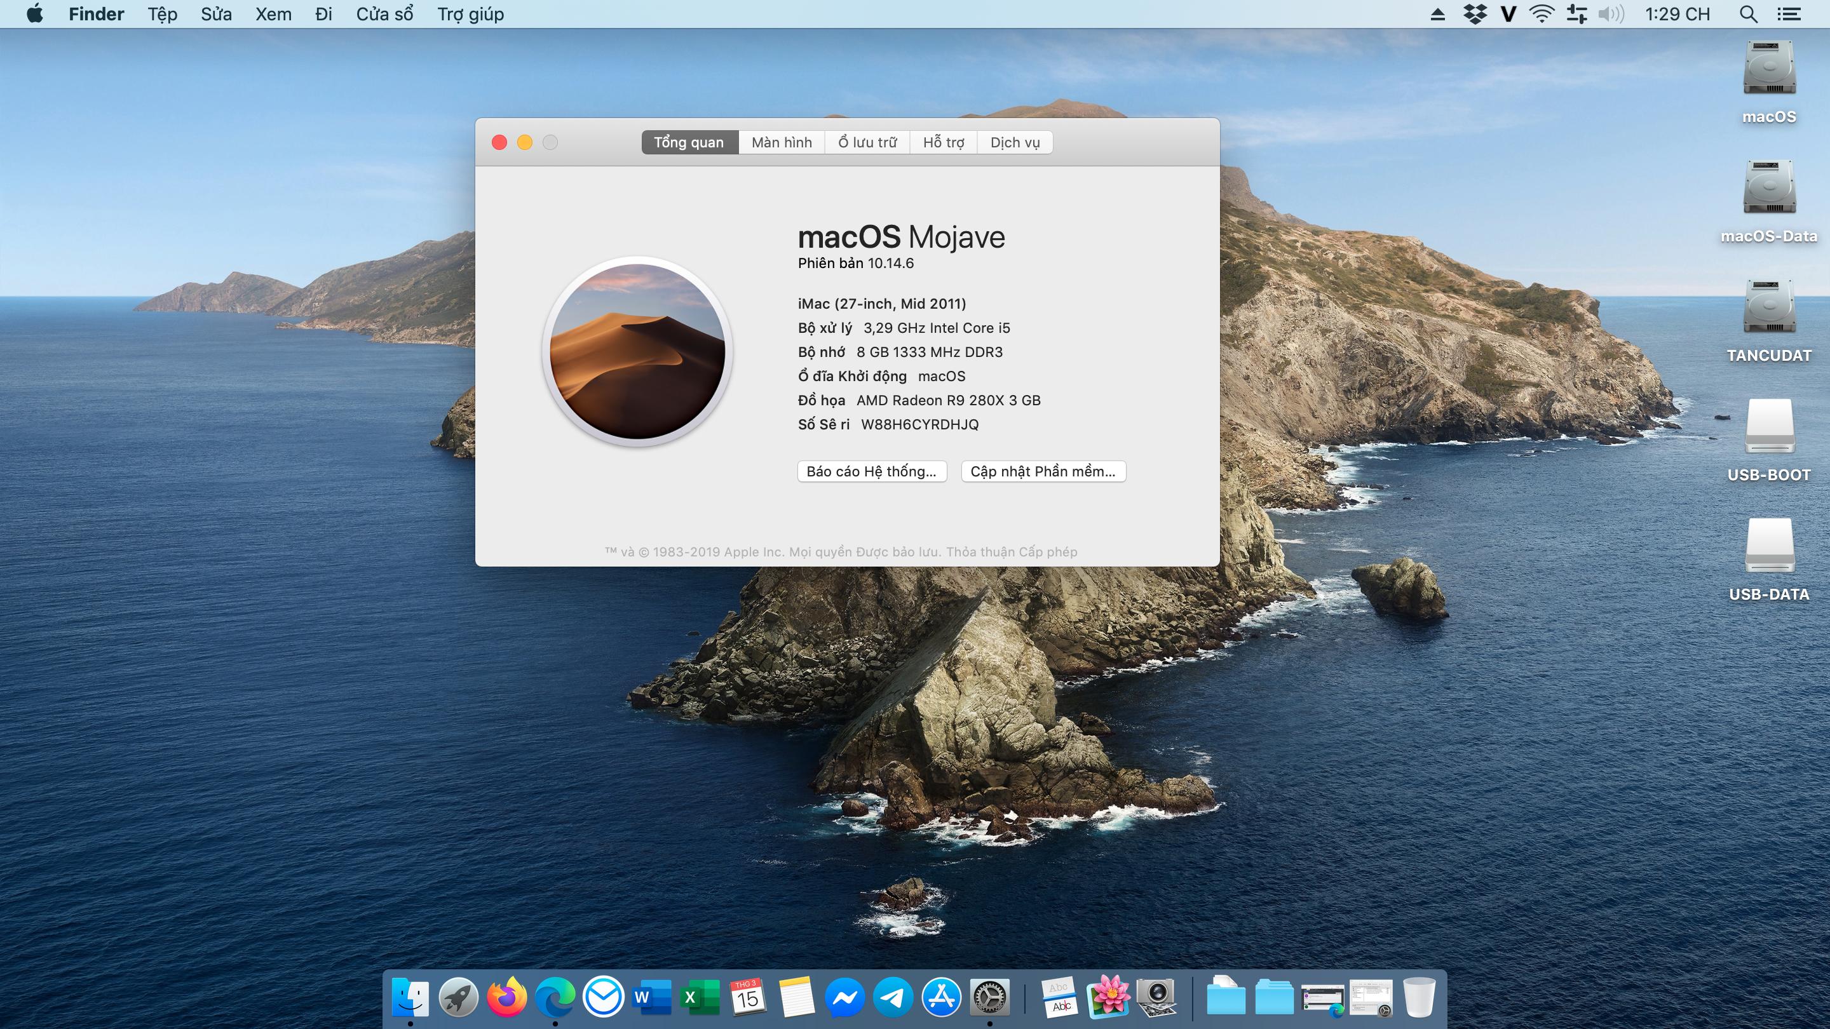Switch to the Dịch vụ tab
The width and height of the screenshot is (1830, 1029).
[1015, 142]
